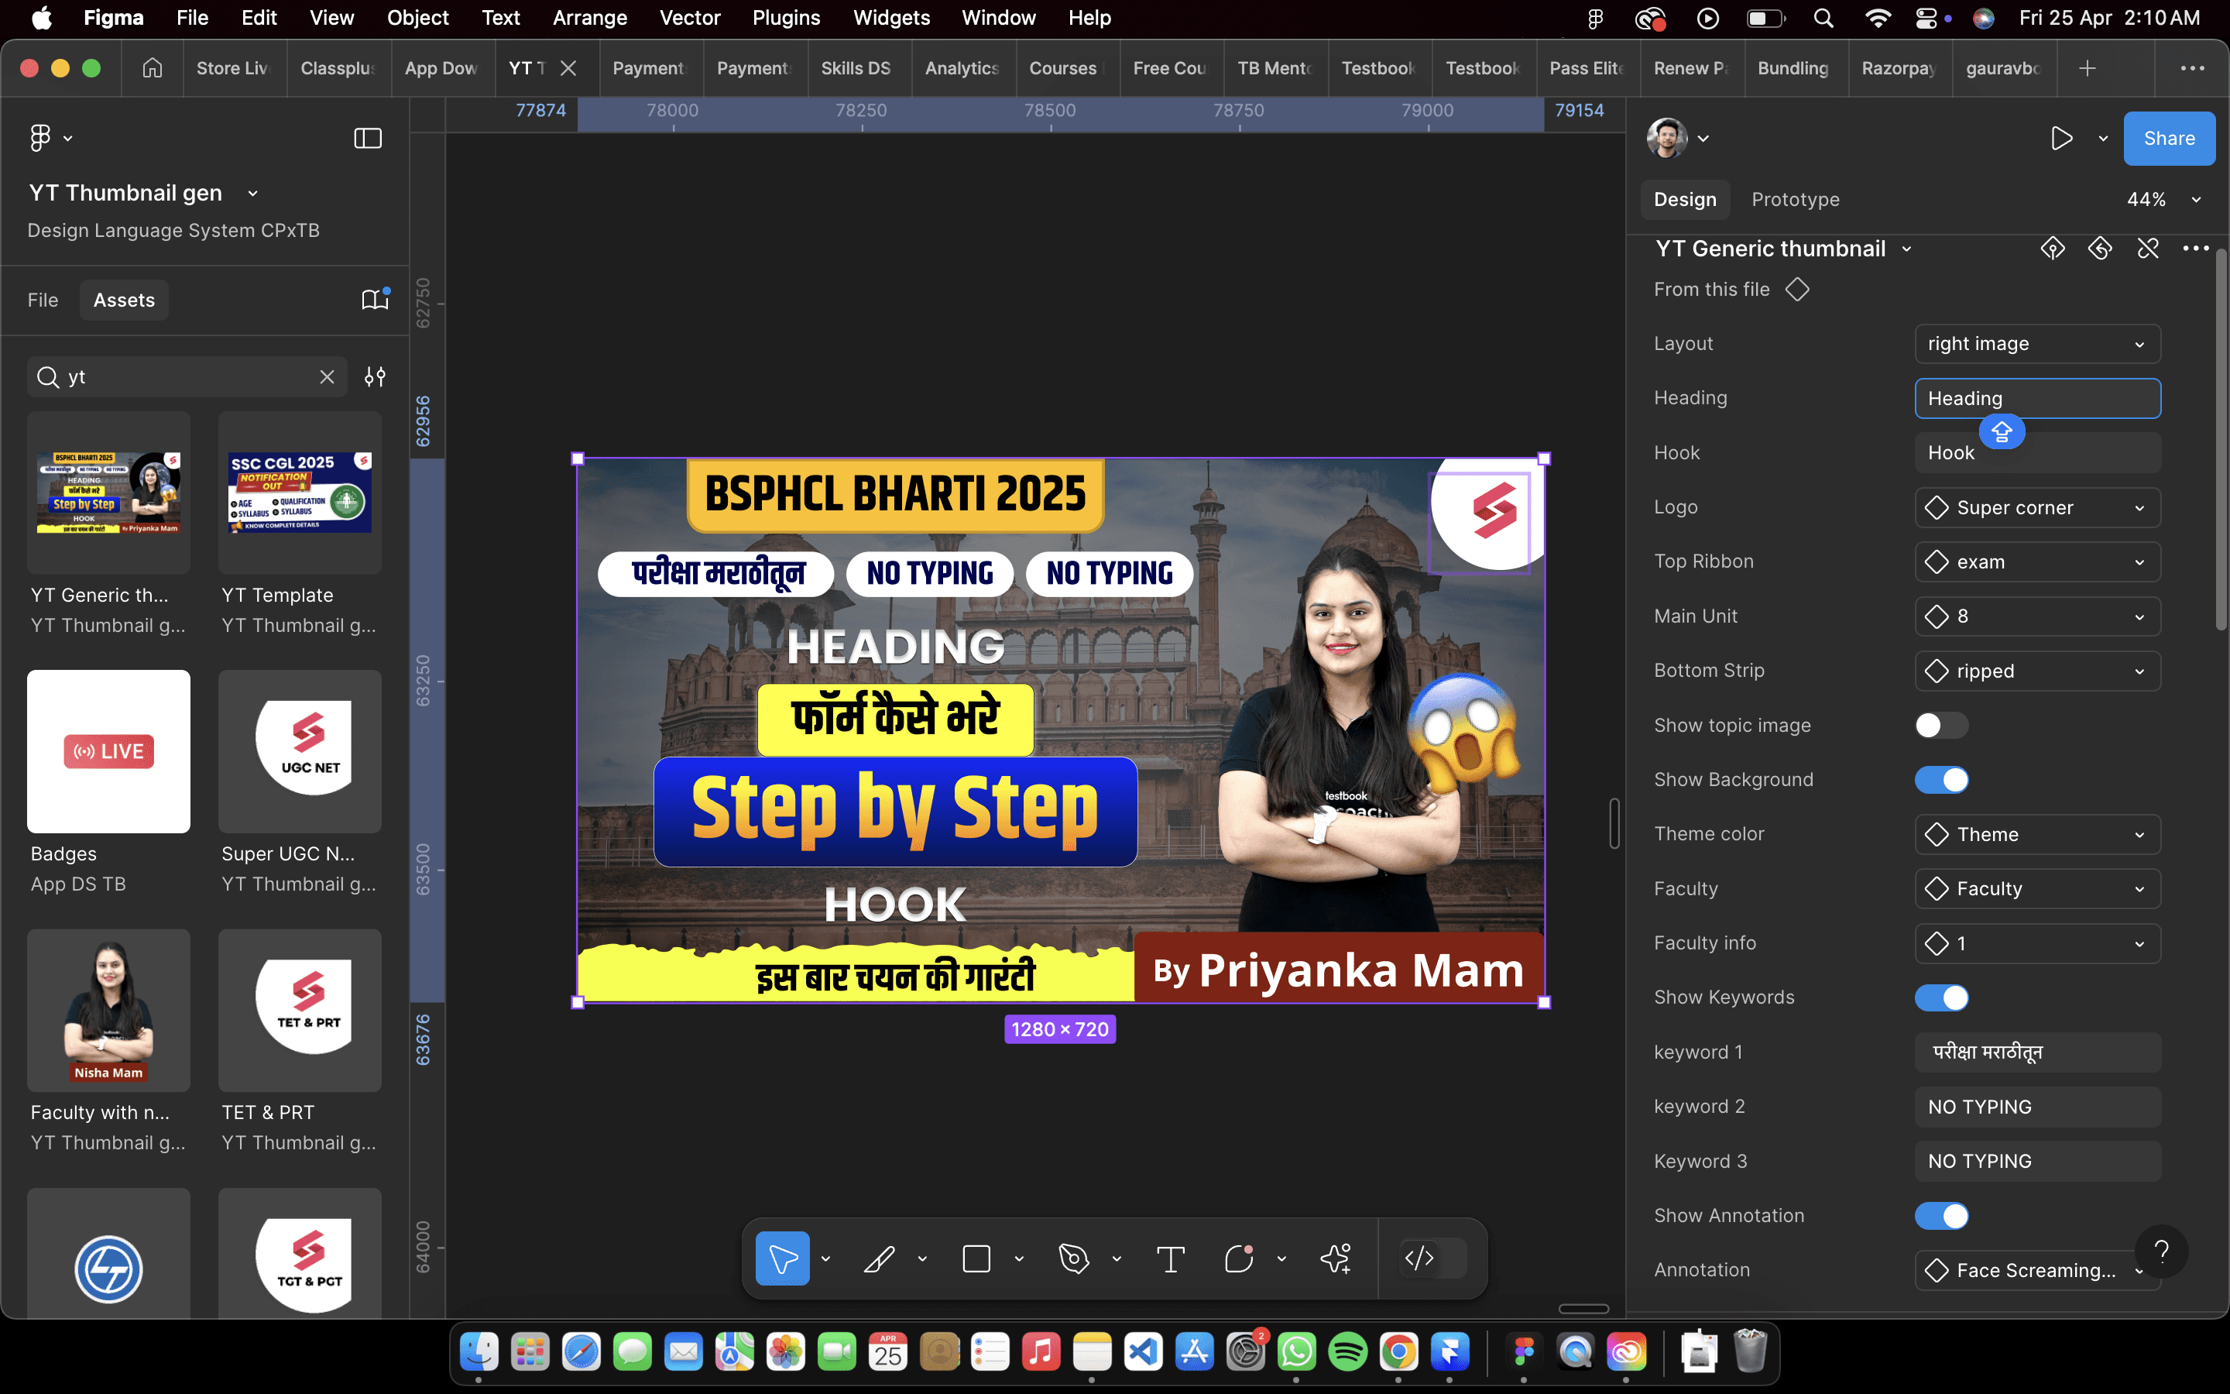Image resolution: width=2230 pixels, height=1394 pixels.
Task: Enable the Show topic image toggle
Action: 1940,726
